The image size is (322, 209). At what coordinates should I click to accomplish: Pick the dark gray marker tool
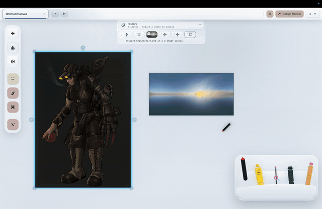click(x=291, y=175)
